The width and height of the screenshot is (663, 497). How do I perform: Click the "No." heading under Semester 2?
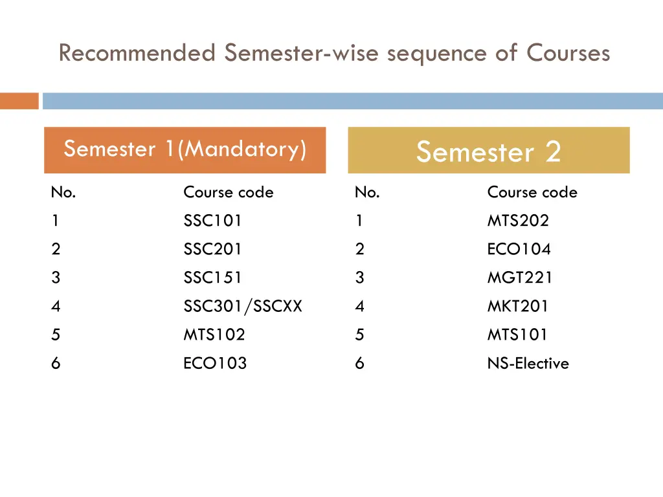[x=367, y=192]
